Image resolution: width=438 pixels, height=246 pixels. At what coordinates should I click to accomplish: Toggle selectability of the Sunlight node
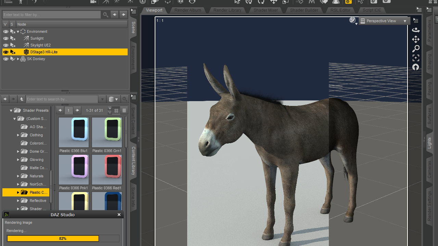[x=13, y=38]
